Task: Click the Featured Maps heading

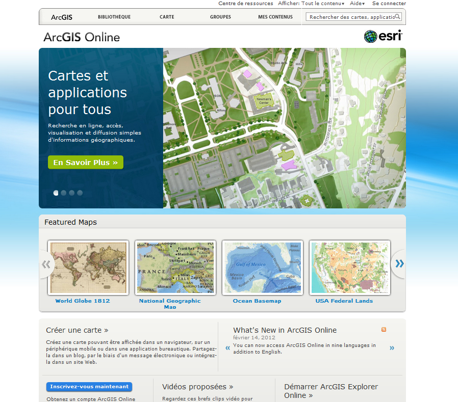Action: [71, 222]
